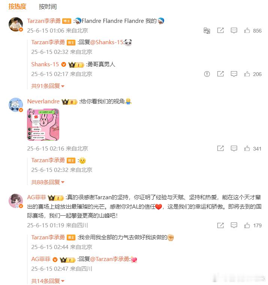Expand 共91条回复 replies
This screenshot has height=285, width=268.
coord(48,86)
